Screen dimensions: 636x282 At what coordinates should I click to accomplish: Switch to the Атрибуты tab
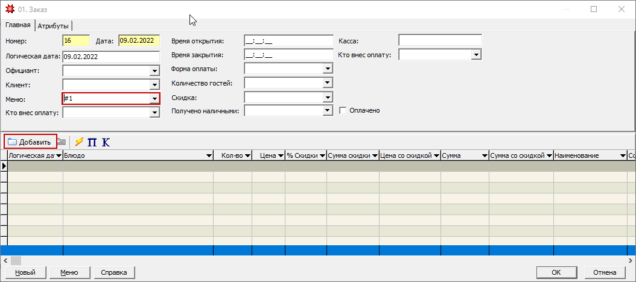point(53,26)
